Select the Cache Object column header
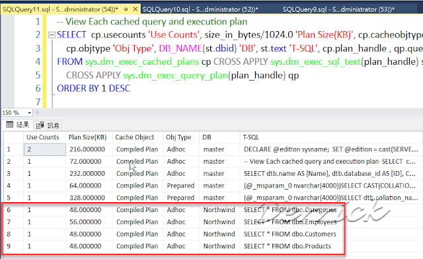423x259 pixels. [137, 137]
